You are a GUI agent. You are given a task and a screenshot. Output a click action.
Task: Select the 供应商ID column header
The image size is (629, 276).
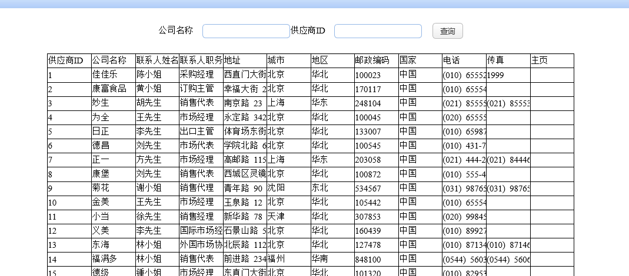69,61
